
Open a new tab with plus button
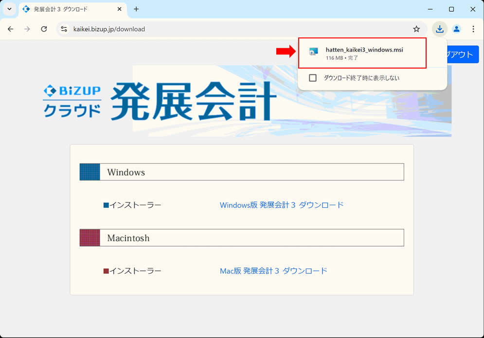point(136,9)
